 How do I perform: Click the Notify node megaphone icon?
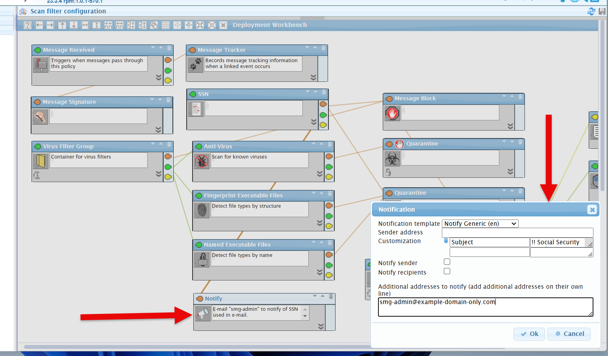[x=203, y=313]
